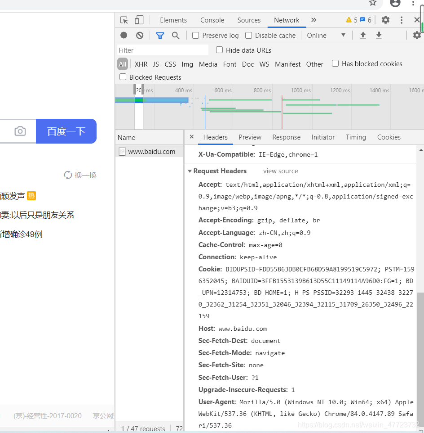Click the blue messages counter icon

(362, 20)
